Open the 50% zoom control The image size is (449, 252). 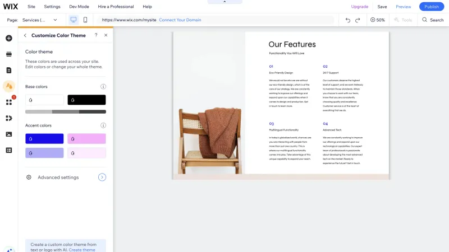(377, 20)
